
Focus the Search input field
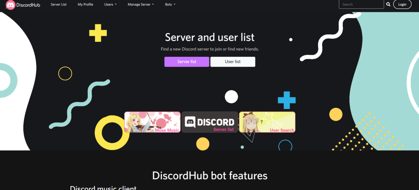click(x=361, y=5)
